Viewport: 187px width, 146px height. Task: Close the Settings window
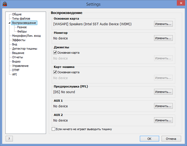pos(181,3)
